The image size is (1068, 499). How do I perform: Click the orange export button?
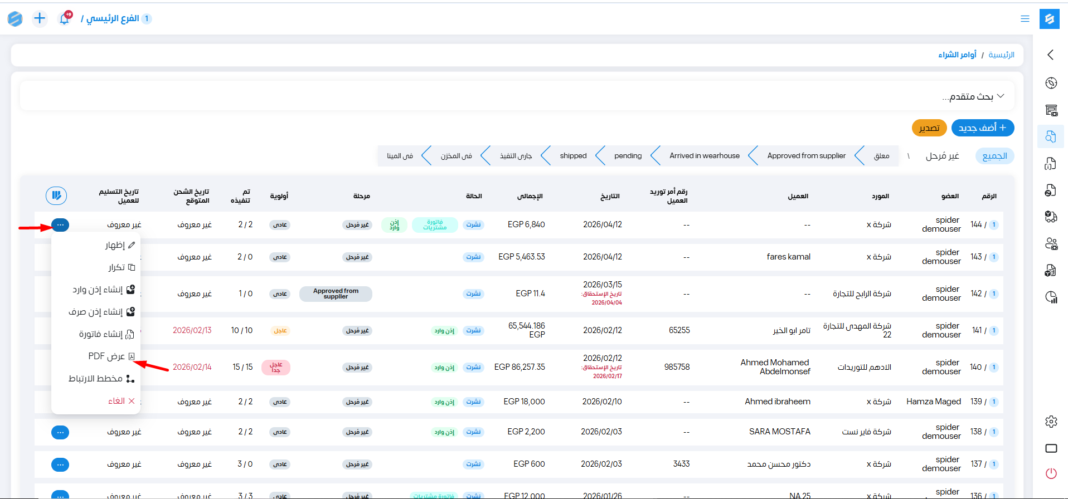[x=929, y=128]
